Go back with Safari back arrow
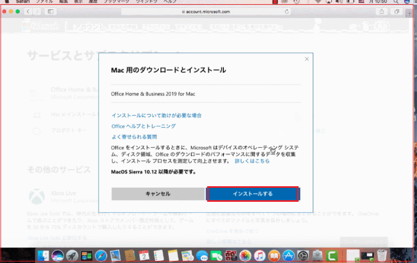417x263 pixels. 28,11
